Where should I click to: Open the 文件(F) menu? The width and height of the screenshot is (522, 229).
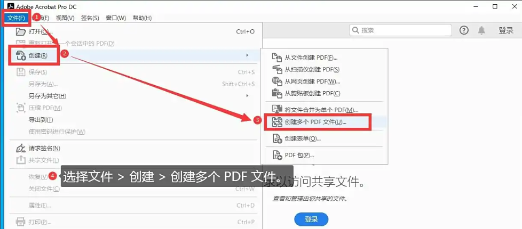(x=17, y=18)
